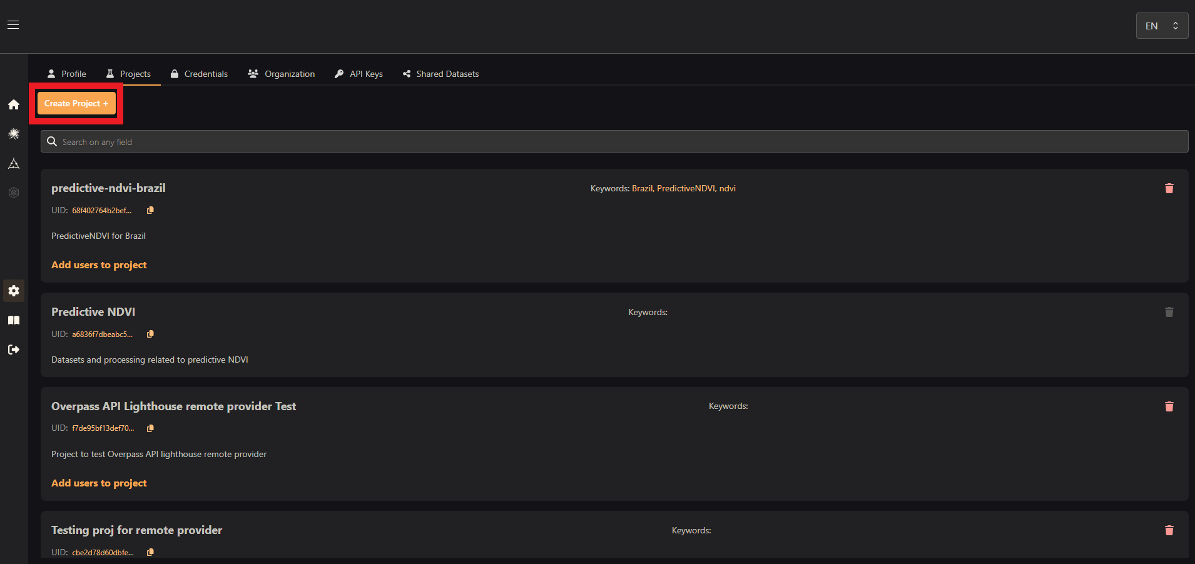The image size is (1195, 564).
Task: Open UID 68f402764b2bef... link
Action: (102, 211)
